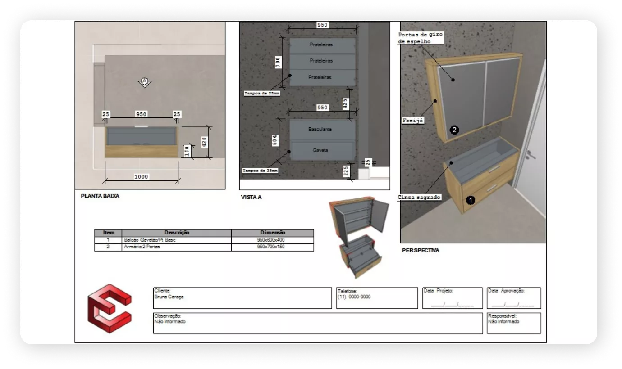Click the Data Aprovação date field
This screenshot has width=622, height=369.
pos(513,298)
